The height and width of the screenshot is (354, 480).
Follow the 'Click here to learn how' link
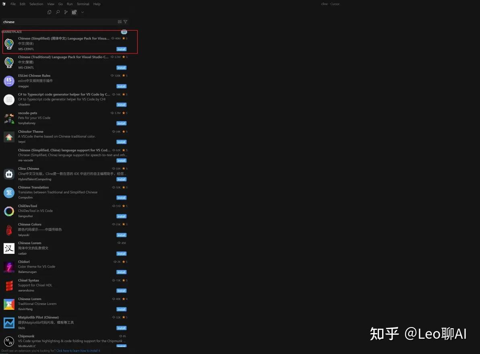78,351
